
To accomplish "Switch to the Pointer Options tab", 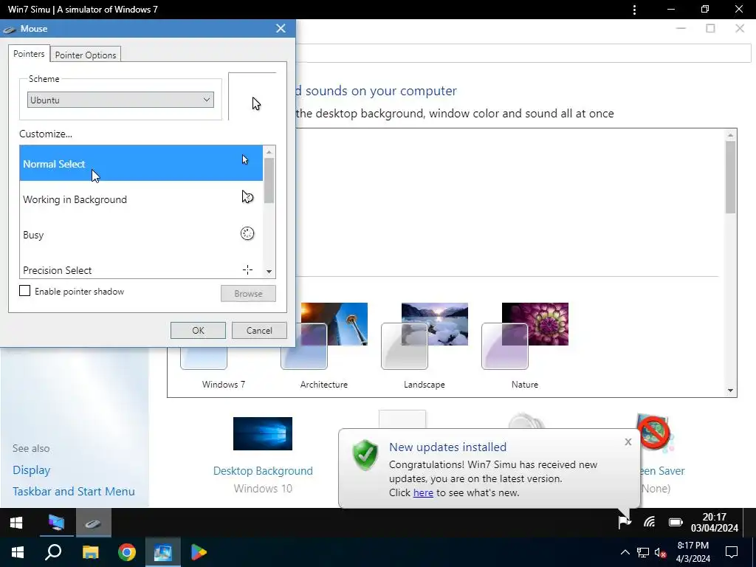I will (86, 55).
